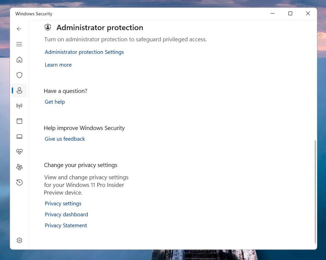The image size is (326, 260).
Task: Click Get help under Have a question
Action: coord(55,102)
